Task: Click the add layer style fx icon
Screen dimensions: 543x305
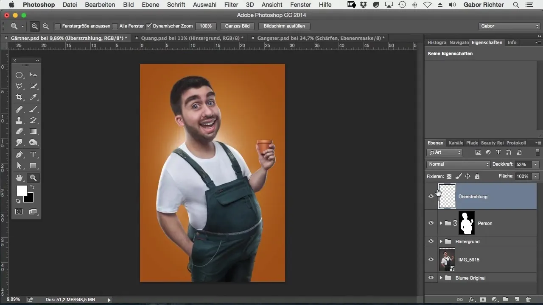Action: pyautogui.click(x=471, y=299)
